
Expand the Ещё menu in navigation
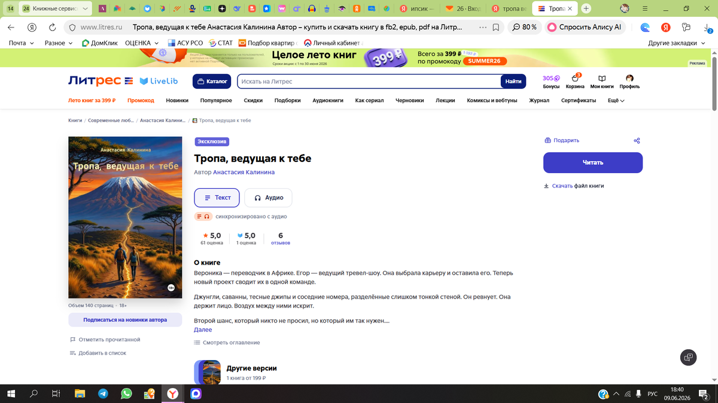click(616, 100)
